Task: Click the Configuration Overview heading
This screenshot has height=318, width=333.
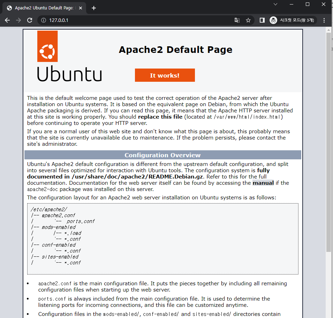Action: 163,155
